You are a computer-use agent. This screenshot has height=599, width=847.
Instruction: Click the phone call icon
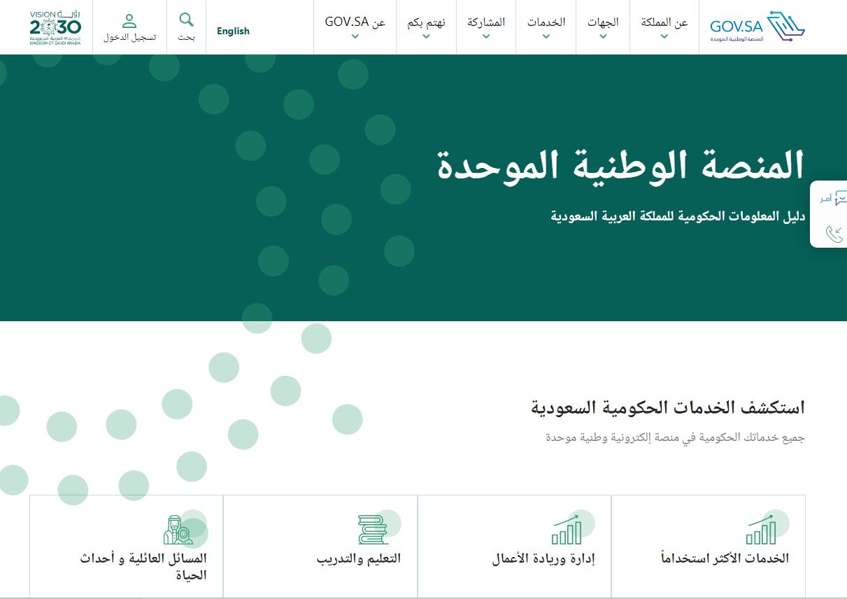point(834,234)
